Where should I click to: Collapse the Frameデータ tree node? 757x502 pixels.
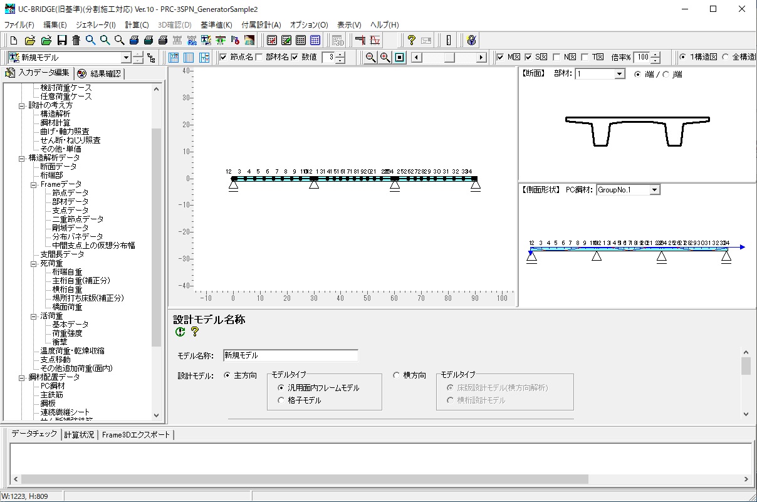pos(33,185)
